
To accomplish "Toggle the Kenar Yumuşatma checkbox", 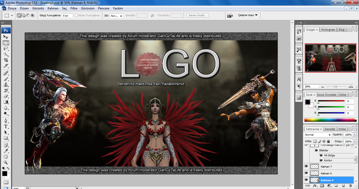I will point(76,15).
